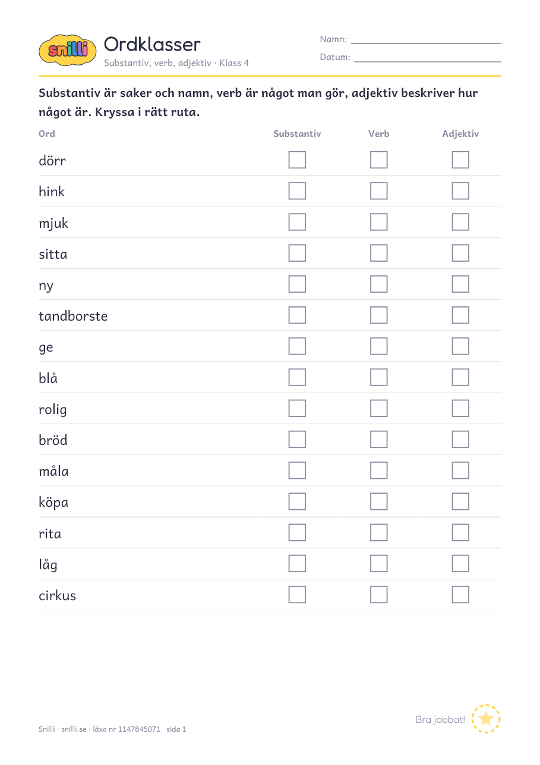Check Substantiv box for cirkus
This screenshot has height=765, width=540.
coord(297,595)
